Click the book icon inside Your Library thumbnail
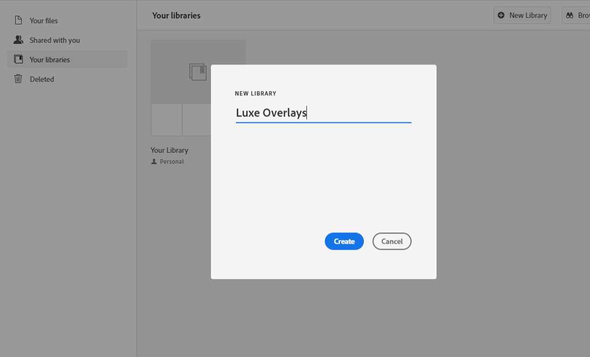Screen dimensions: 590x357 coord(197,71)
